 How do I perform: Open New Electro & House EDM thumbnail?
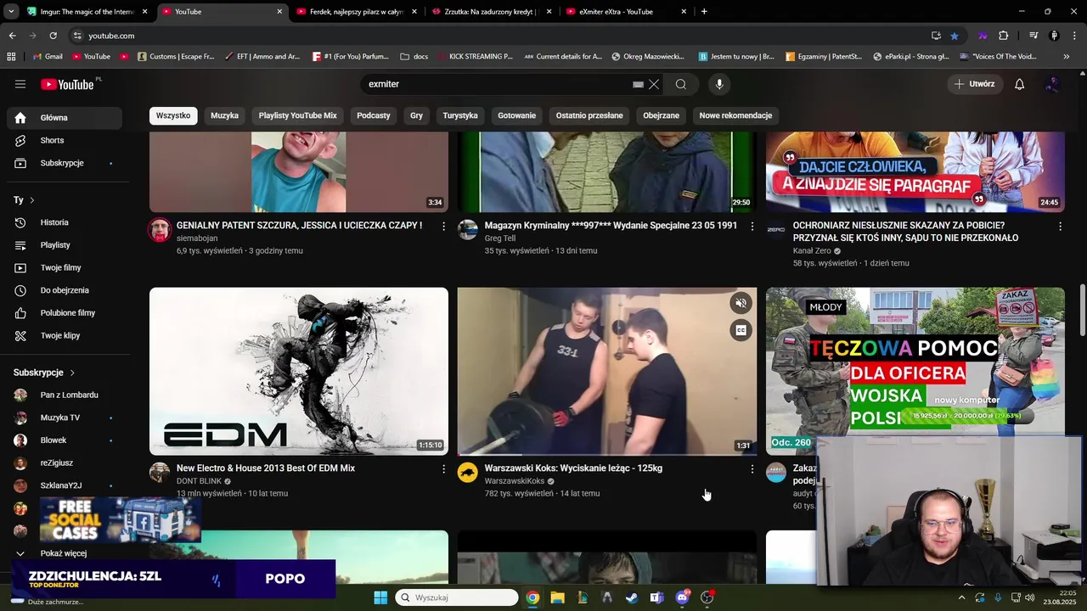(x=299, y=371)
